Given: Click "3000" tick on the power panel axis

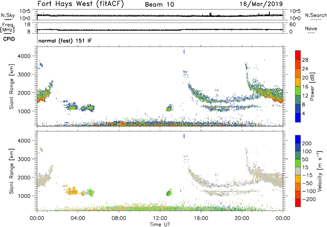Looking at the screenshot, I should click(24, 75).
